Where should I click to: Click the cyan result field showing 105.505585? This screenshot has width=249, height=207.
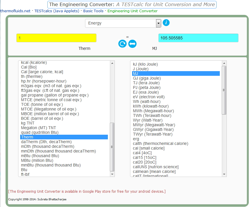[198, 38]
